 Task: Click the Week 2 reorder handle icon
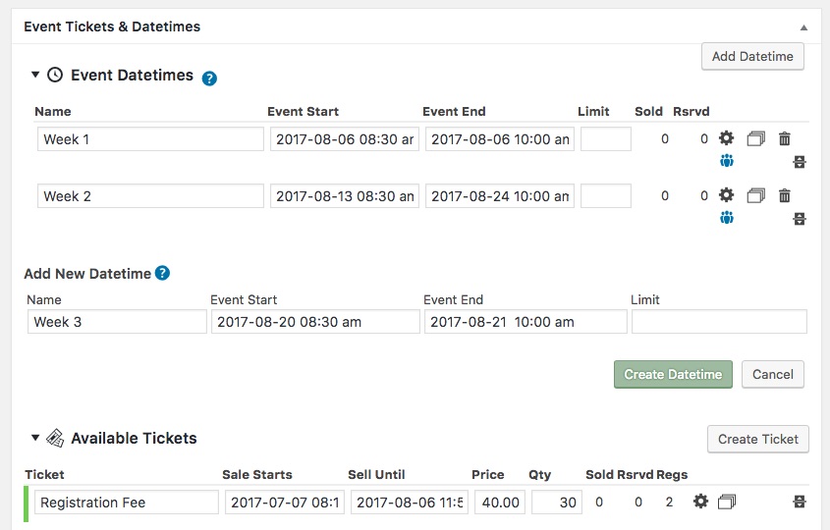[x=800, y=218]
